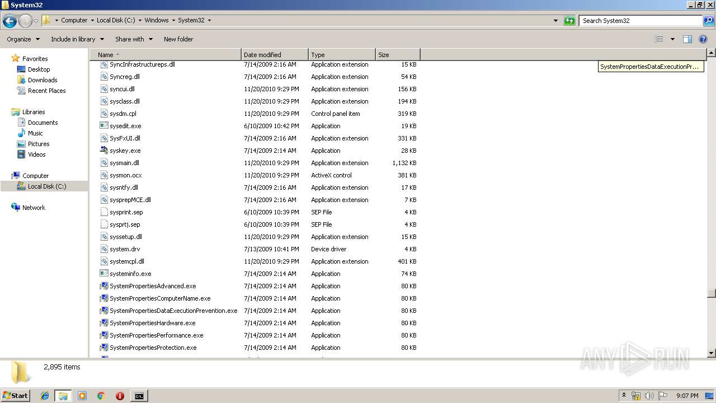Click the Local Disk (C:) breadcrumb segment
Image resolution: width=716 pixels, height=403 pixels.
tap(116, 20)
